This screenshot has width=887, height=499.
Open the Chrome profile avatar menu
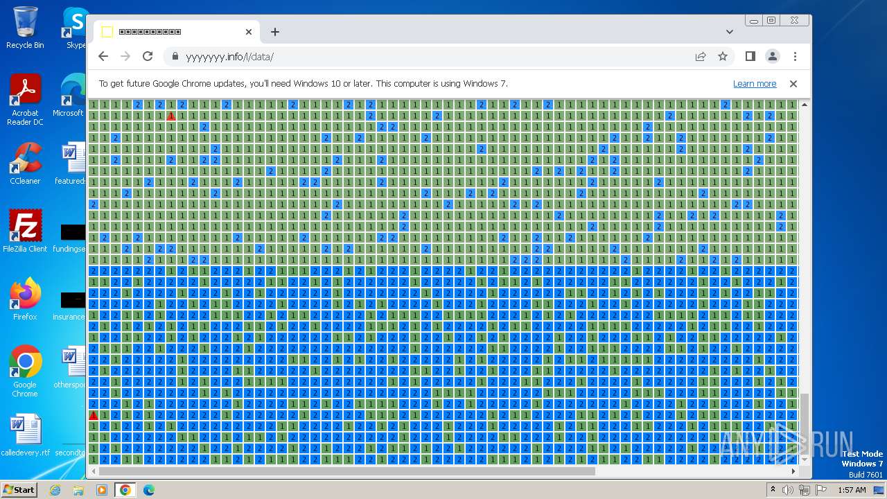click(772, 56)
